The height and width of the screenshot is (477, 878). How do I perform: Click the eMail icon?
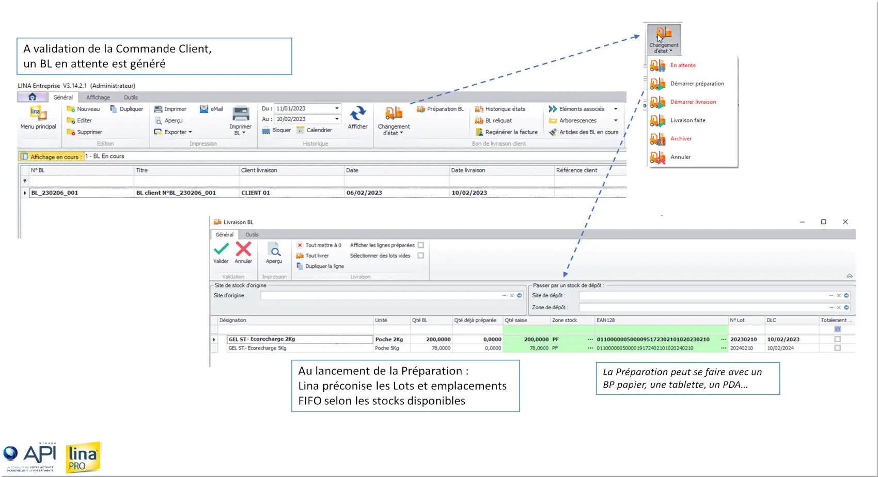point(204,109)
